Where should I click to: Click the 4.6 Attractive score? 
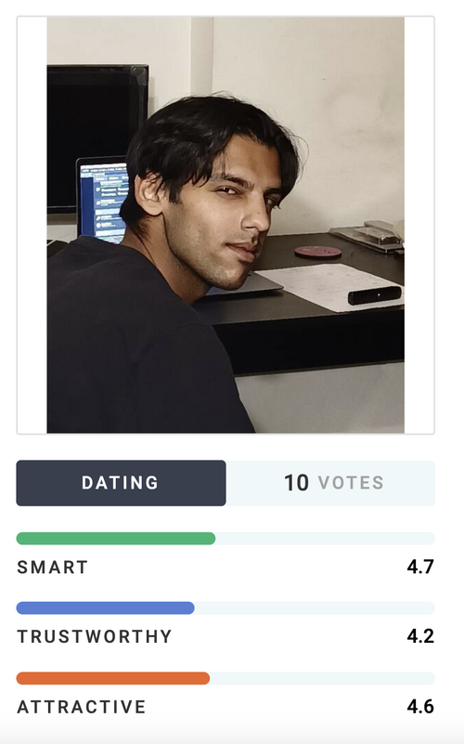tap(420, 707)
